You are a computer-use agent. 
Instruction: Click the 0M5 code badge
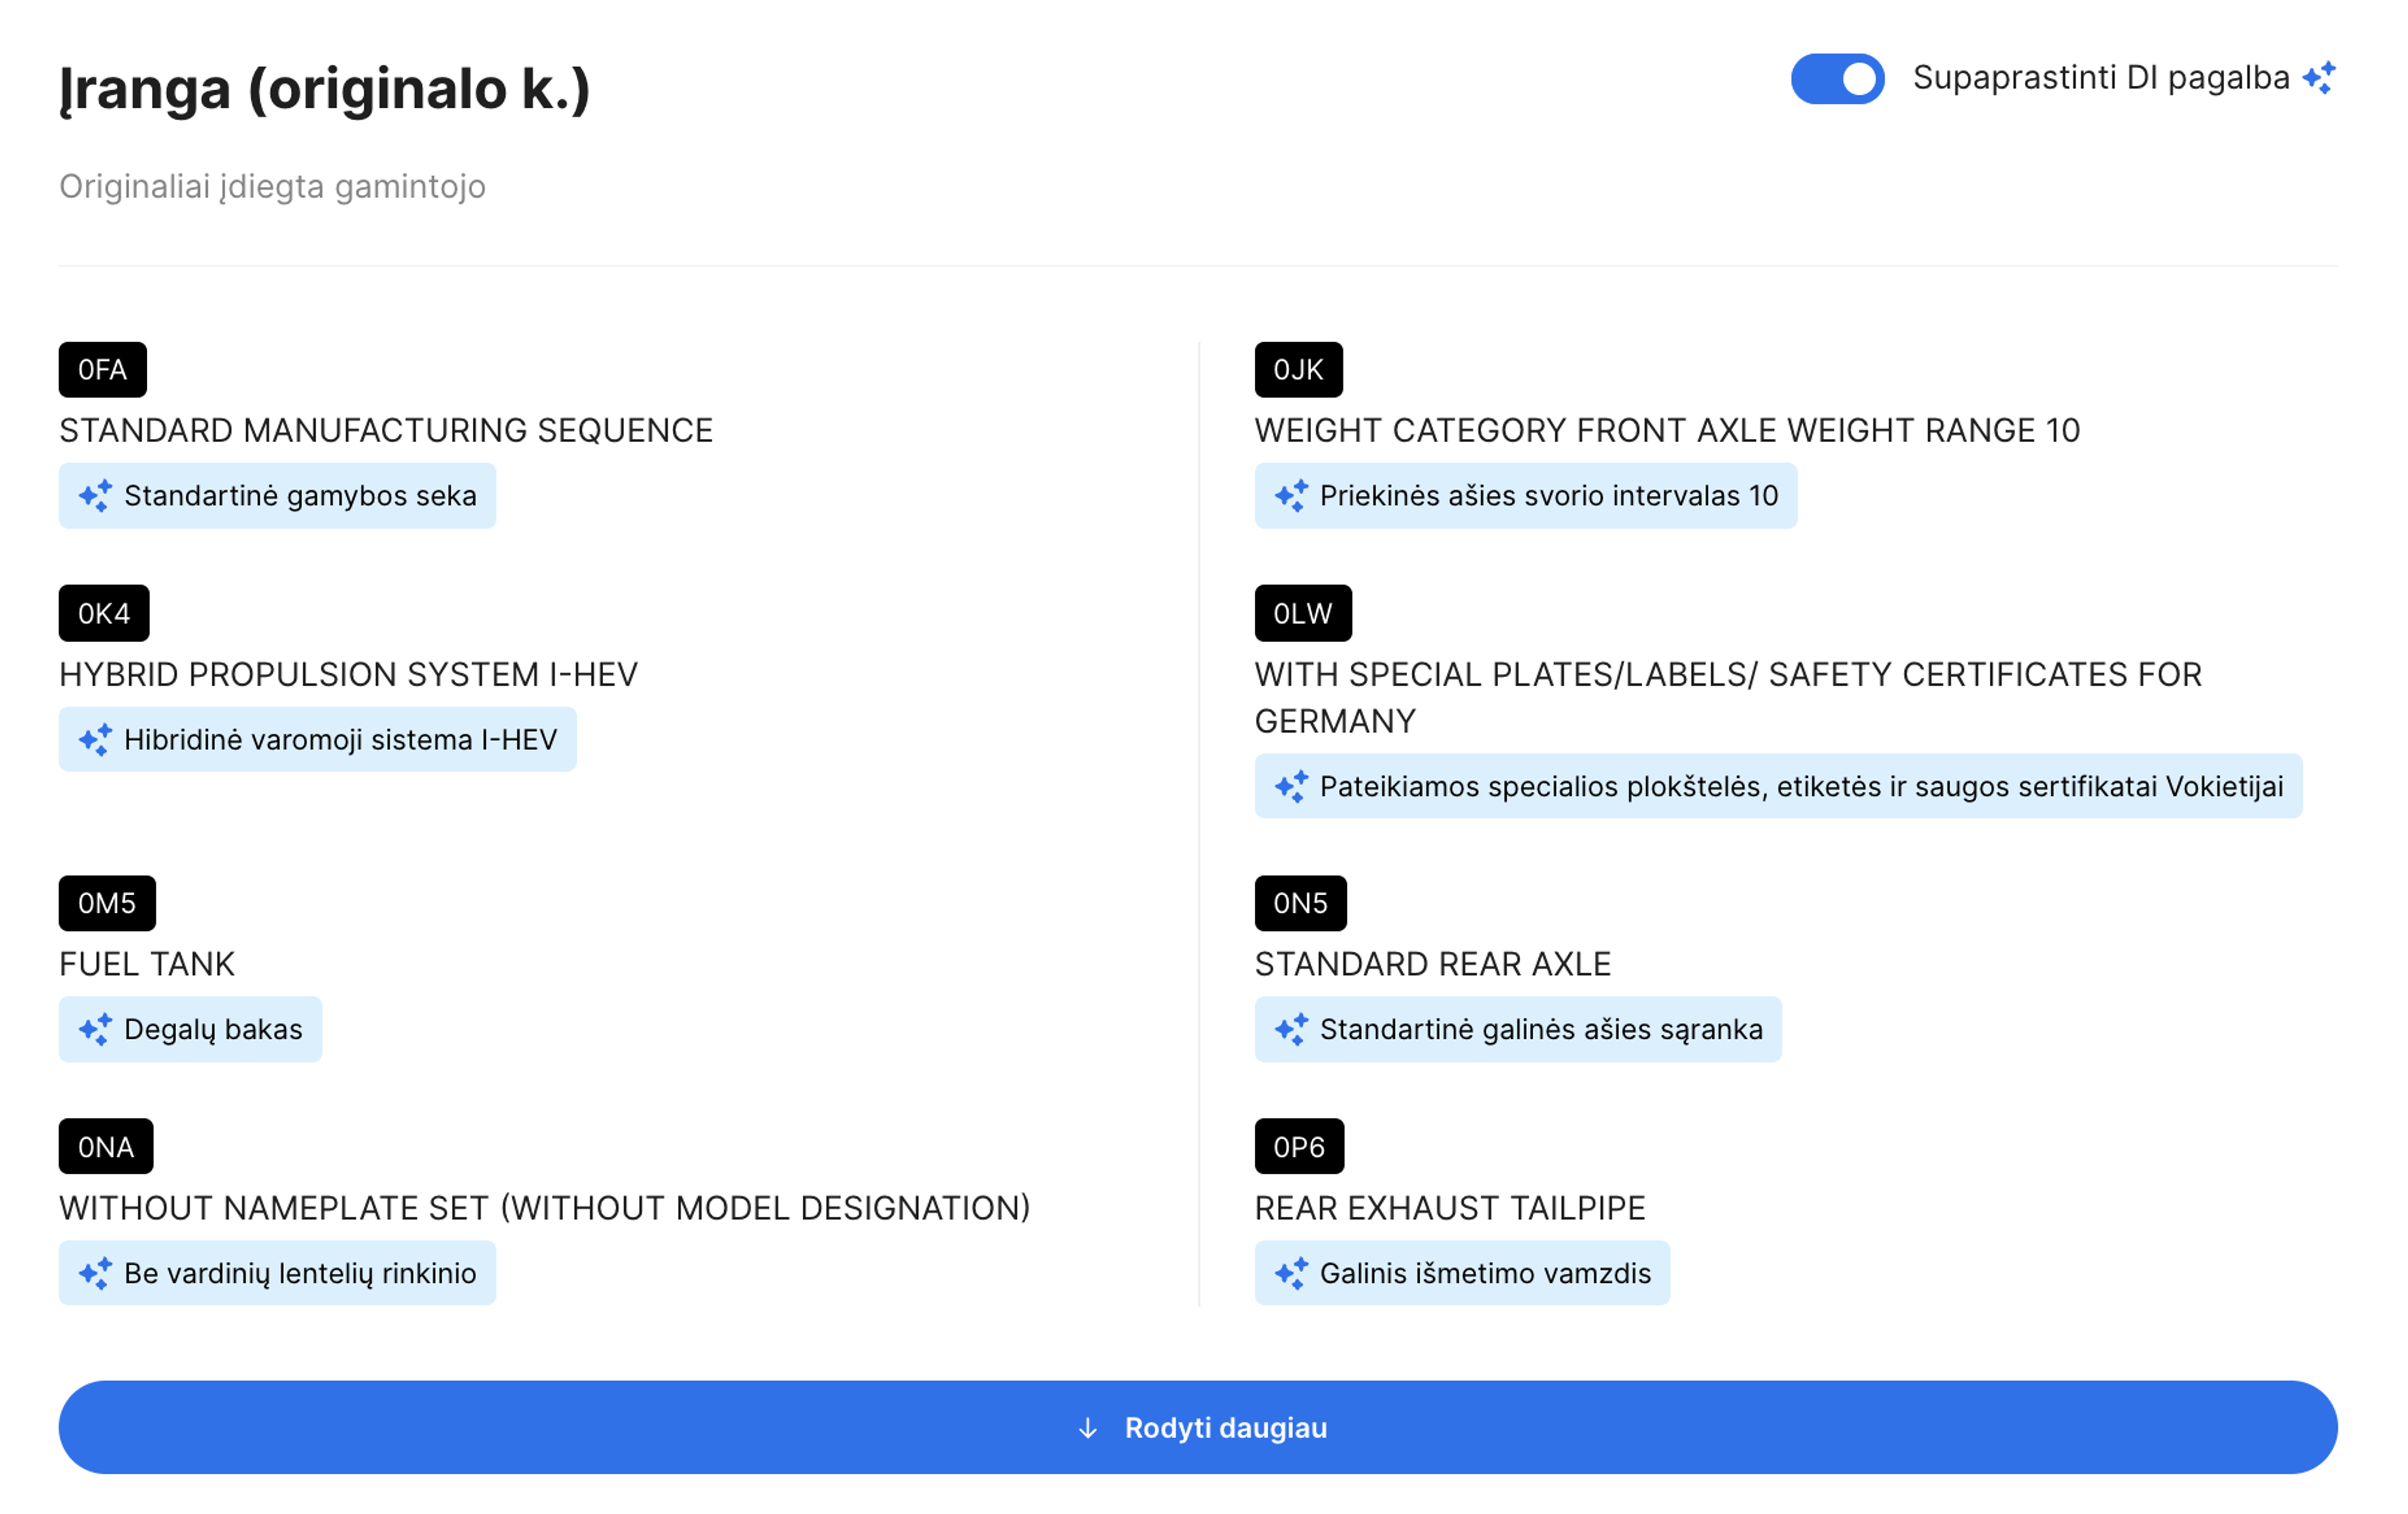pyautogui.click(x=107, y=903)
